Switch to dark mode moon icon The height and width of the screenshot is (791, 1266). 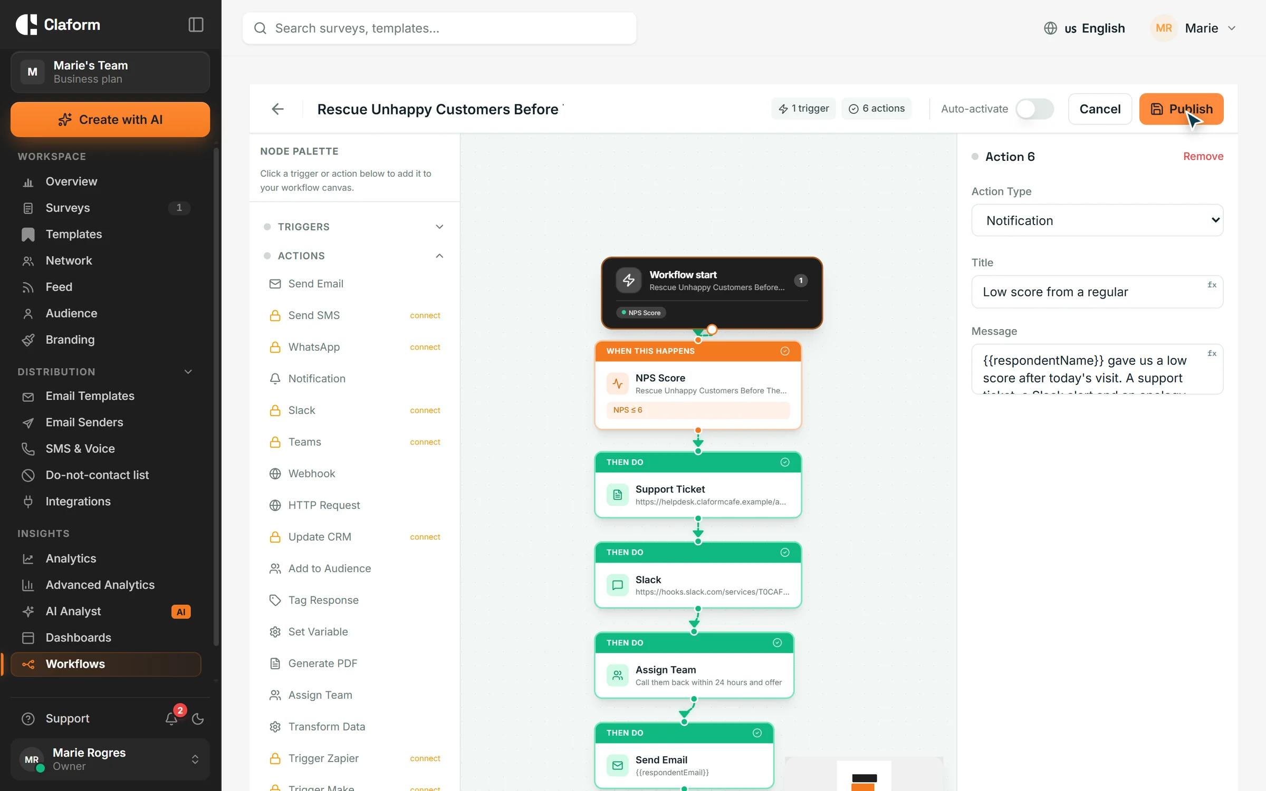[x=198, y=718]
